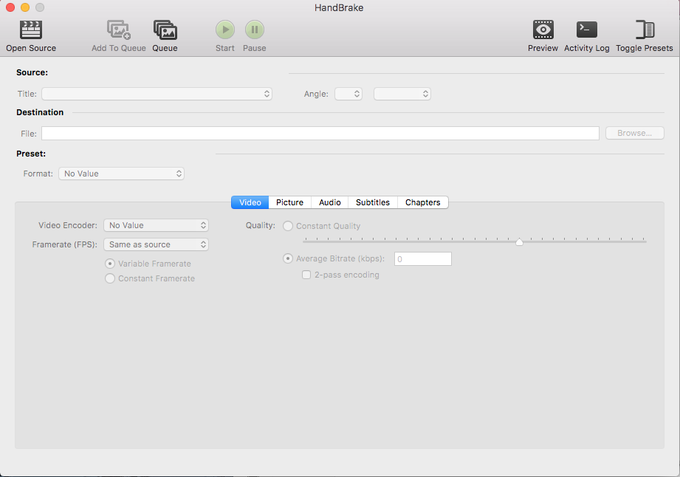The height and width of the screenshot is (477, 680).
Task: Select the Constant Quality radio button
Action: tap(288, 226)
